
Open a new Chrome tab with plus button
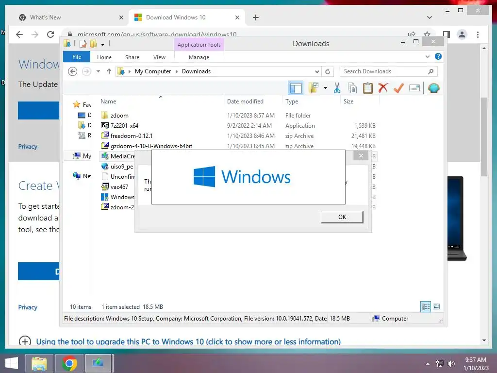coord(256,17)
